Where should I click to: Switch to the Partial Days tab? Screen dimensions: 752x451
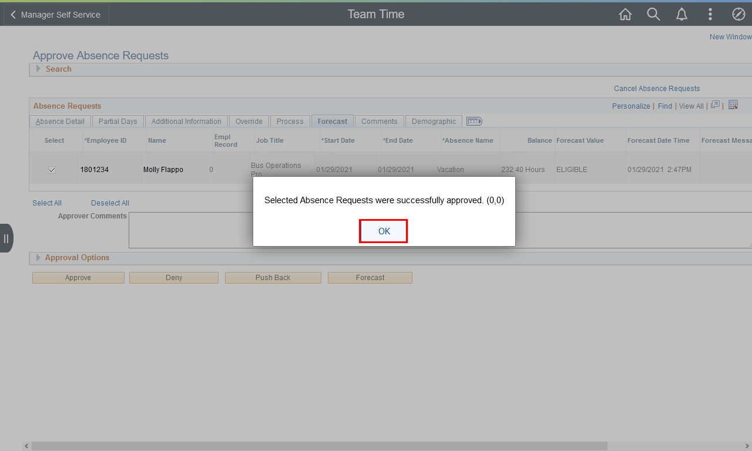tap(117, 122)
